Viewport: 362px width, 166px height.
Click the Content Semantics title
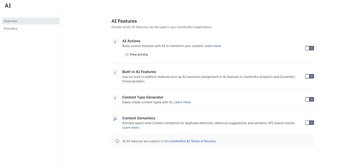tap(139, 118)
